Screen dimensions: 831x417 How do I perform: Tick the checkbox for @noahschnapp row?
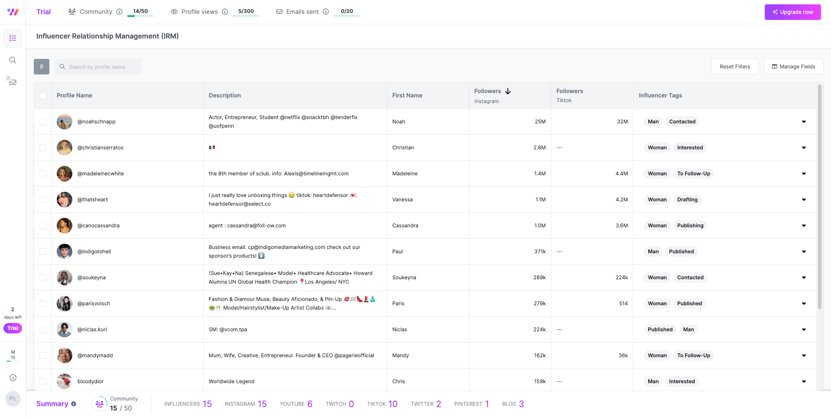click(x=43, y=122)
